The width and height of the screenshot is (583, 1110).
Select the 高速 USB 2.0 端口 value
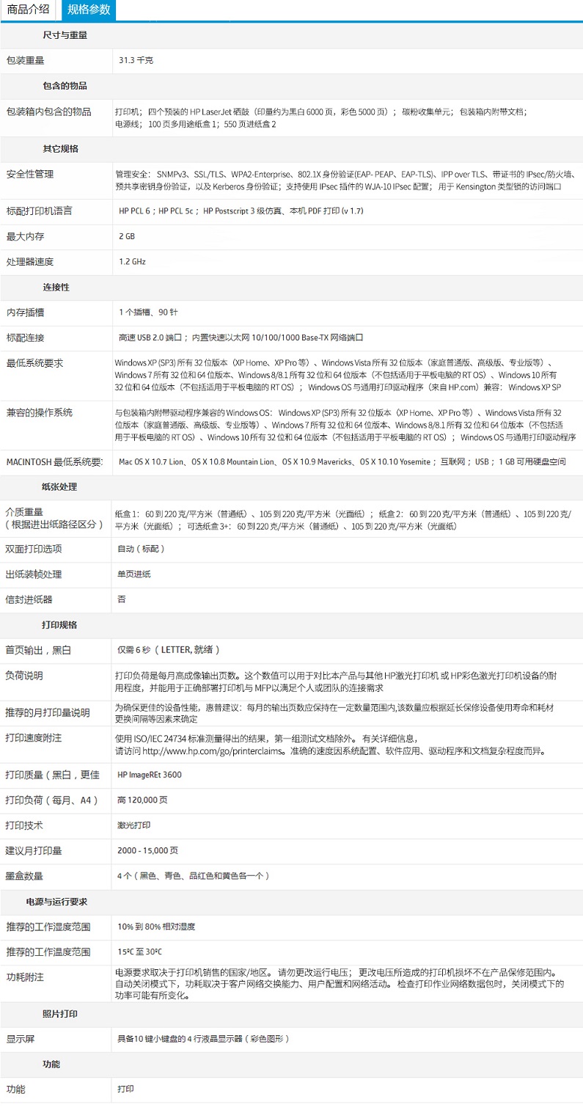241,338
